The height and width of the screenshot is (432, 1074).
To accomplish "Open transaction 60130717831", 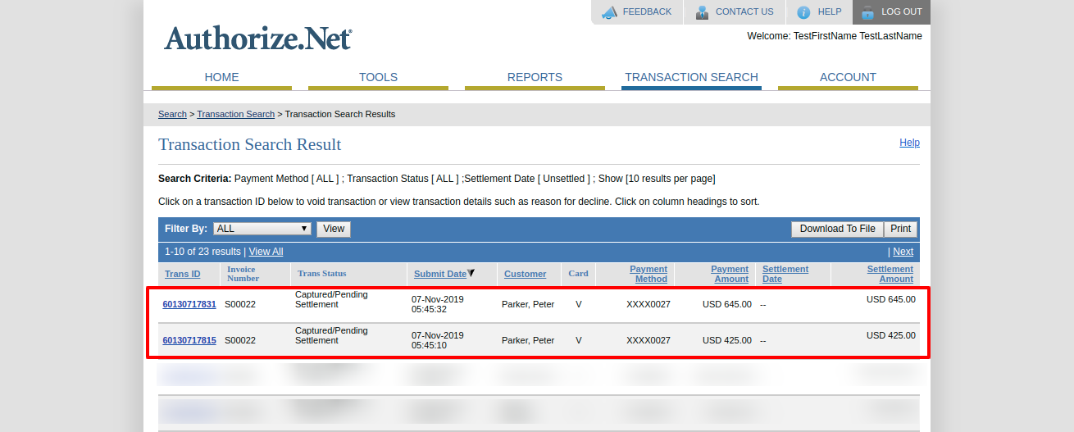I will pos(189,304).
